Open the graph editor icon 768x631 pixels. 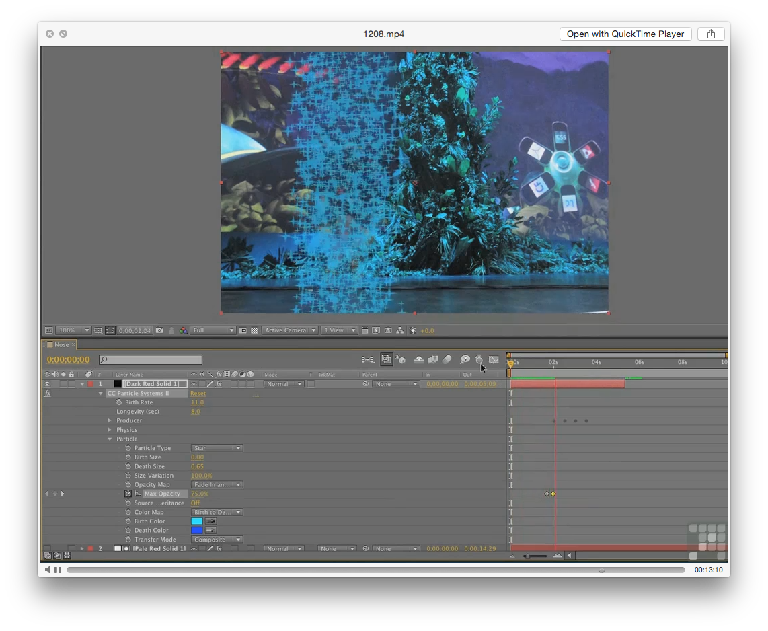[x=494, y=360]
